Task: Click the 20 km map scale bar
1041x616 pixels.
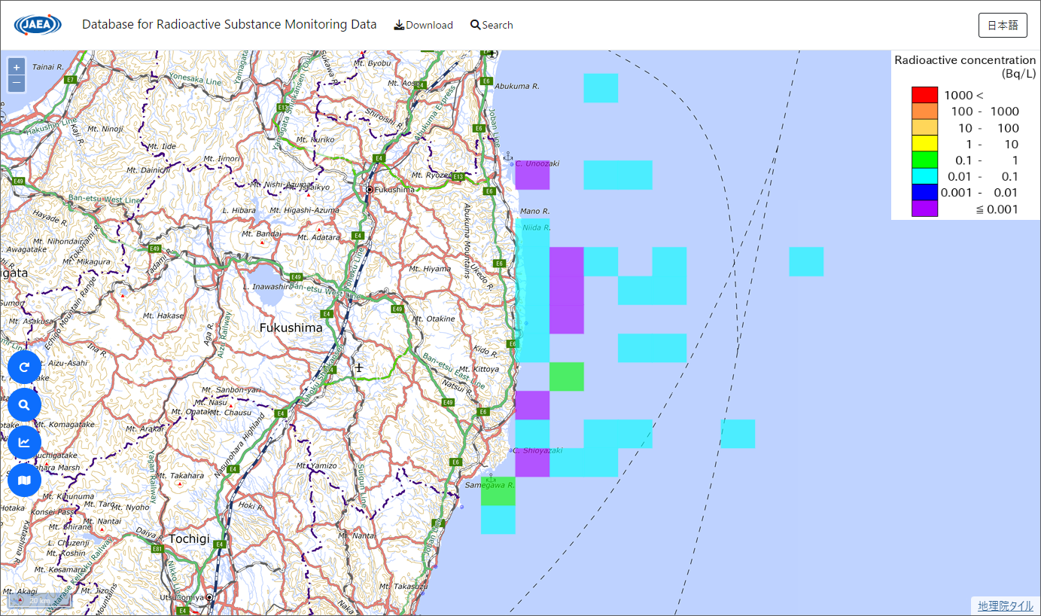Action: tap(39, 601)
